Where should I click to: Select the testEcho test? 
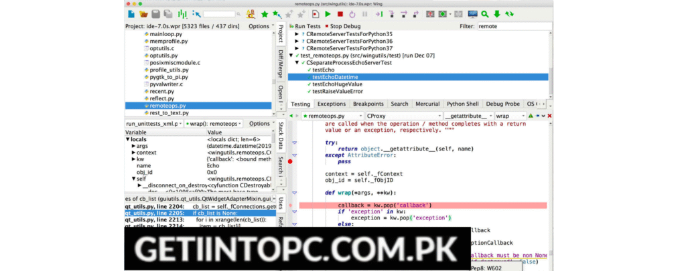pos(324,70)
